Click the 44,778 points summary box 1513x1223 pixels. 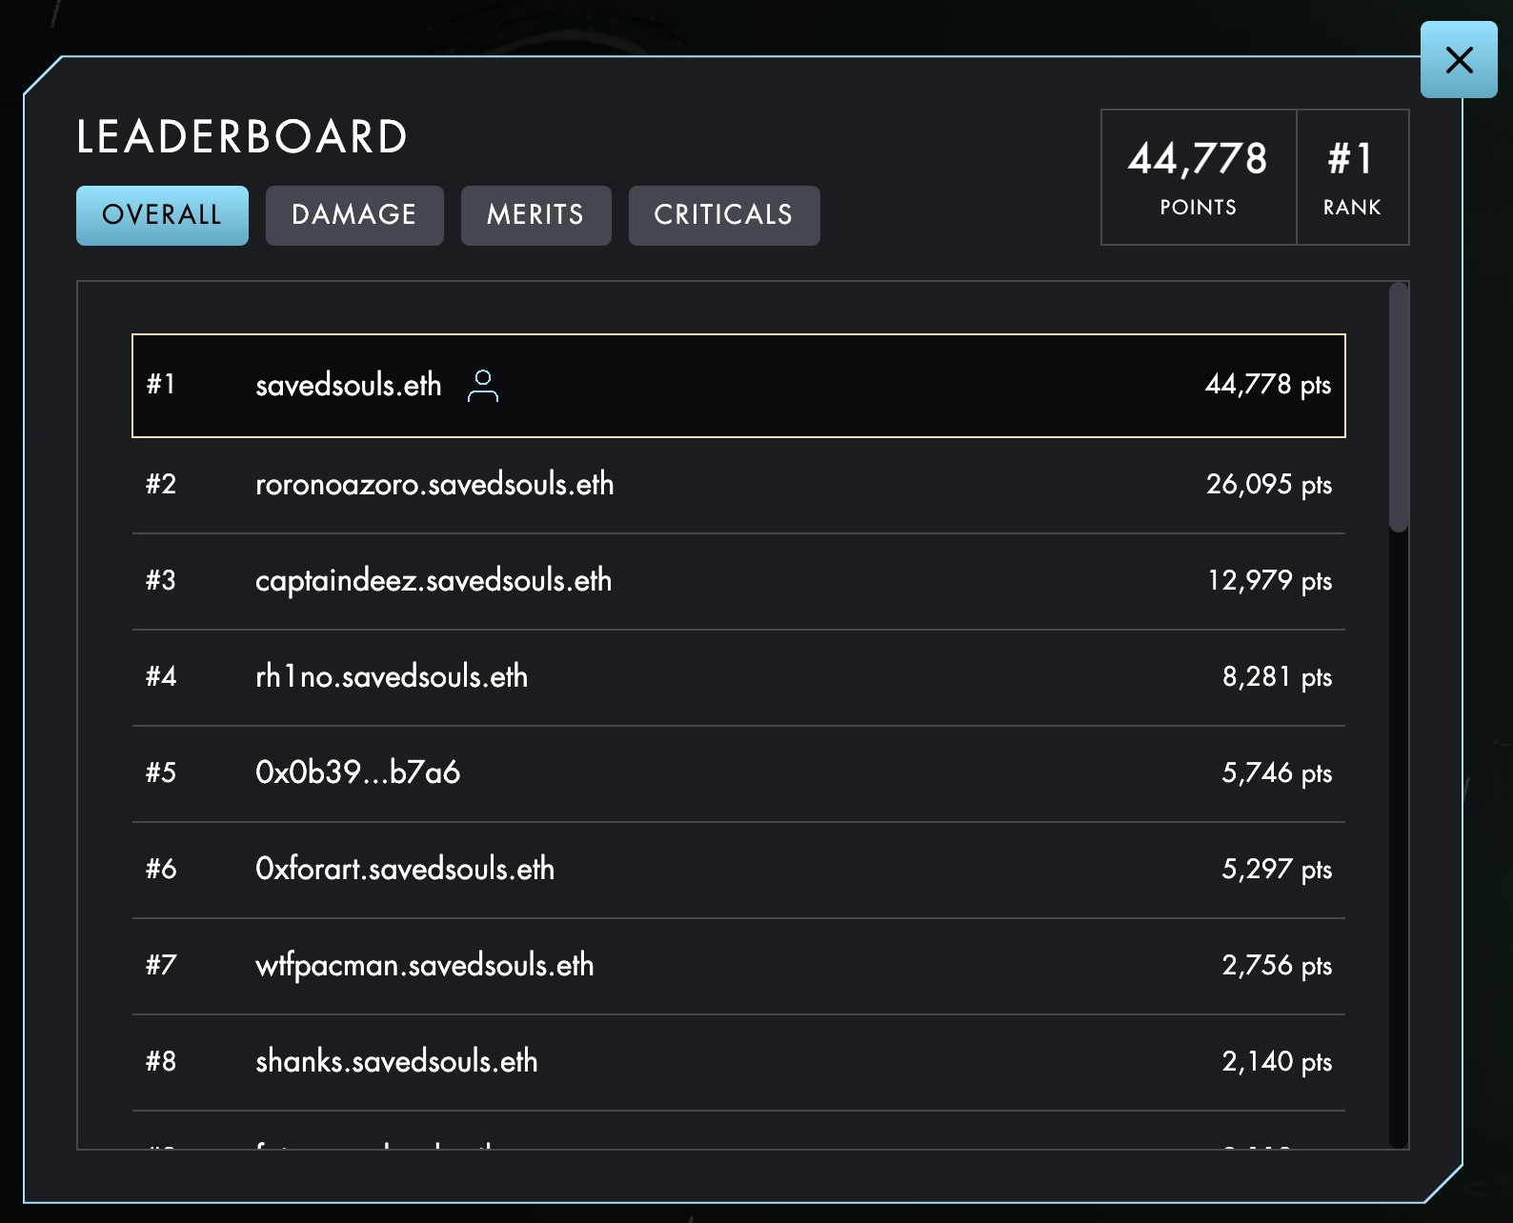[1198, 177]
